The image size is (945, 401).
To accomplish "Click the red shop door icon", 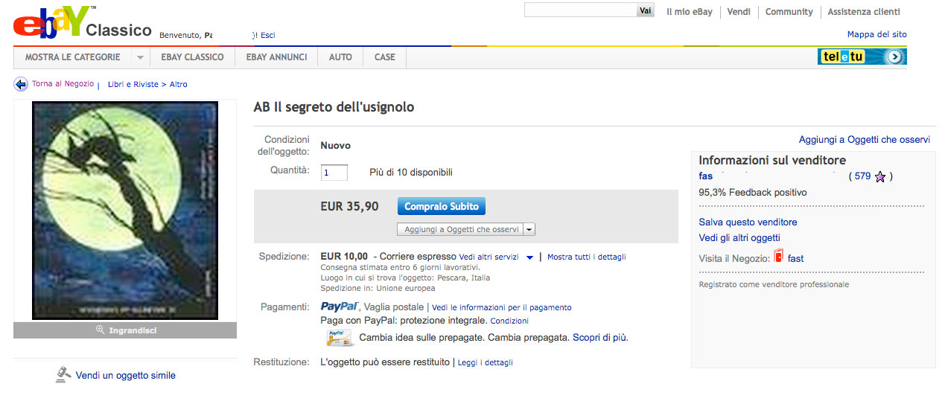I will click(778, 257).
